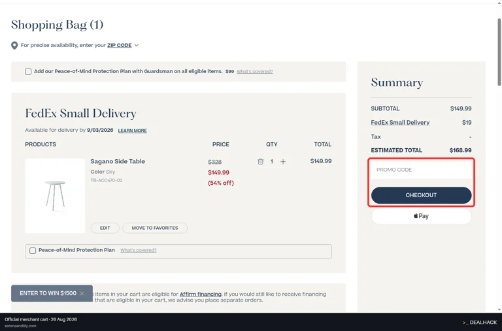Open the ZIP CODE link

tap(120, 46)
